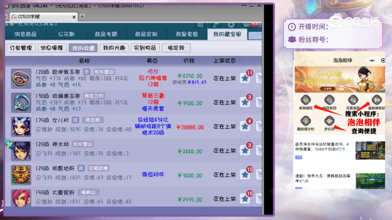Open 指定我 section
The width and height of the screenshot is (392, 220).
click(x=176, y=48)
